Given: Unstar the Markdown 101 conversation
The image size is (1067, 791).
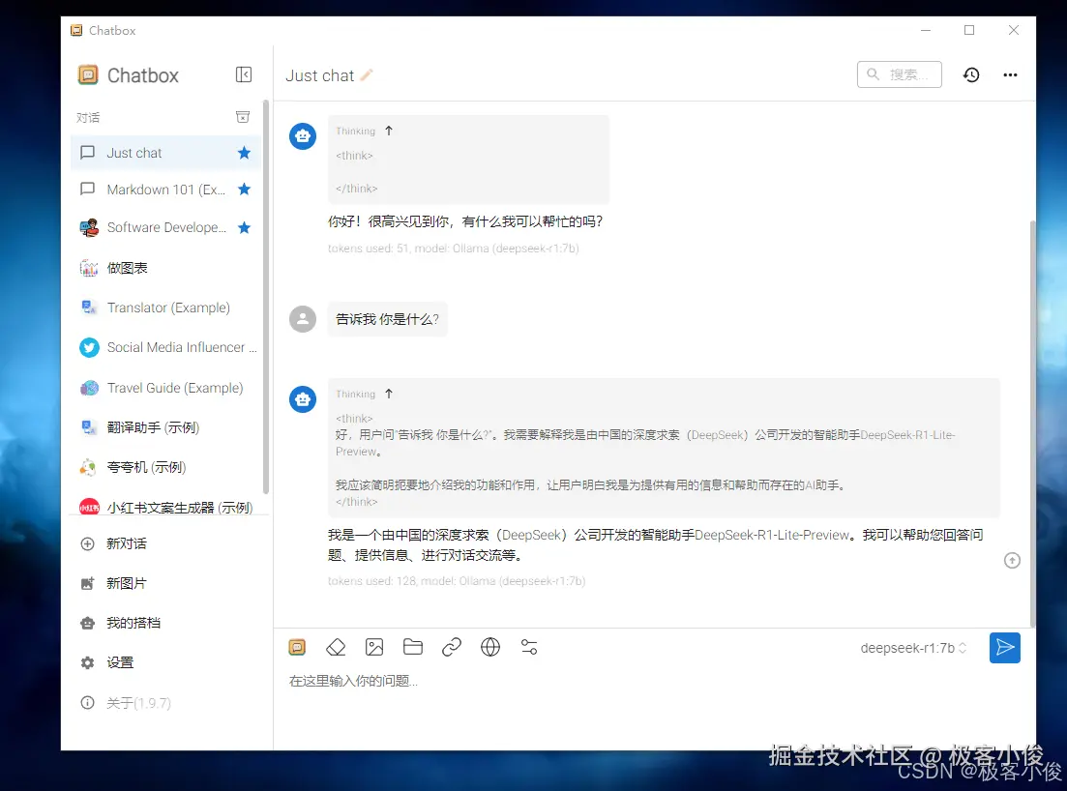Looking at the screenshot, I should (x=245, y=190).
